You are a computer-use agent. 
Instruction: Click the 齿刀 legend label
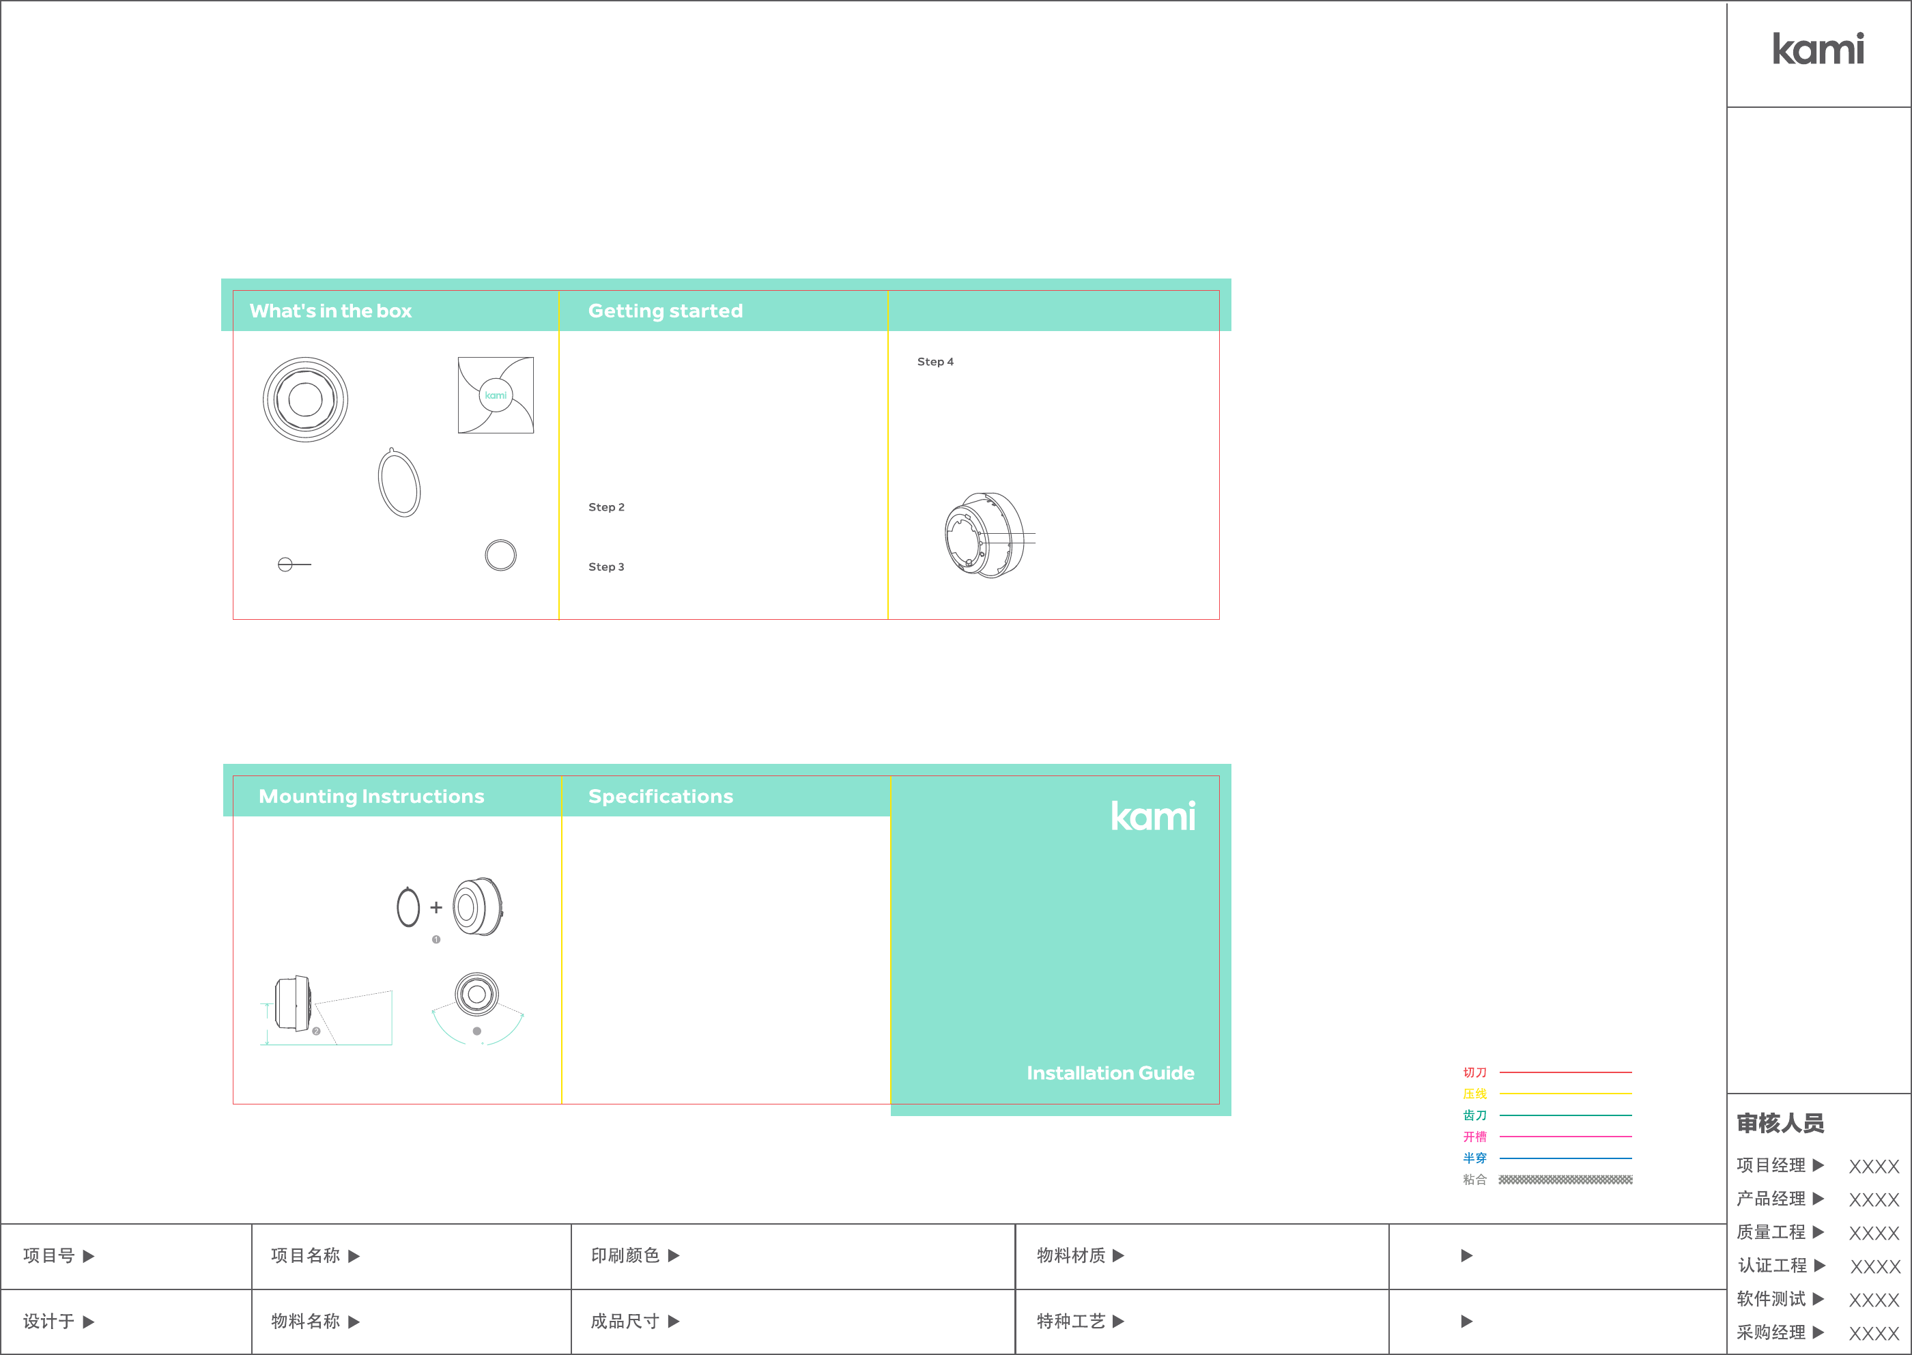pyautogui.click(x=1474, y=1115)
